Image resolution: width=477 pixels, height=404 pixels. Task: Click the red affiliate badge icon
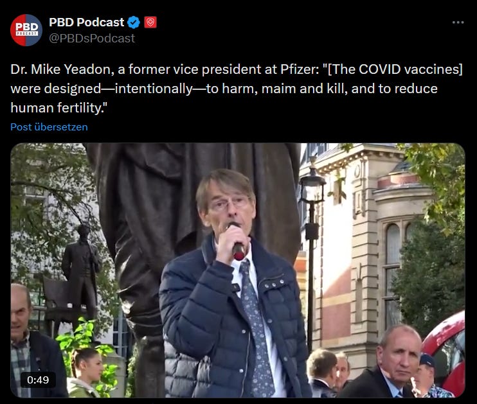point(150,22)
